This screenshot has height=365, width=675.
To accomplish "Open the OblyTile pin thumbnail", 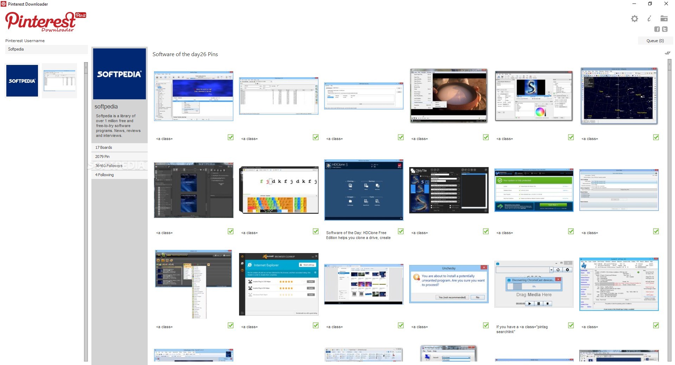I will click(x=449, y=190).
